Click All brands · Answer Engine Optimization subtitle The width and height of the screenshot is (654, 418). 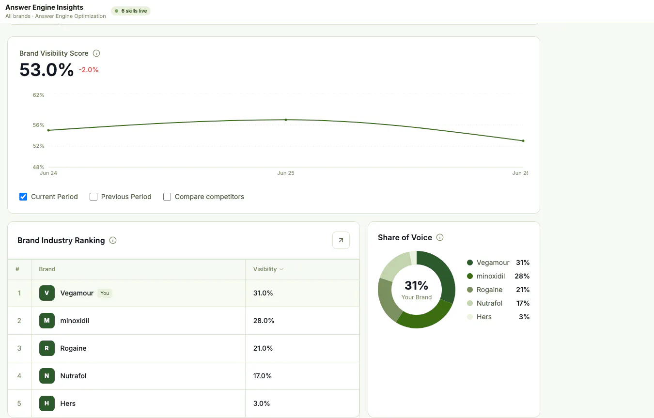(56, 16)
